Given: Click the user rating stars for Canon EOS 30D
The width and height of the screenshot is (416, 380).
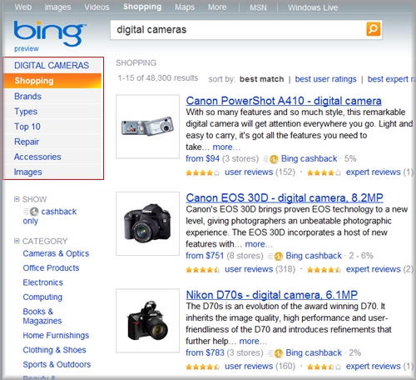Looking at the screenshot, I should (x=203, y=270).
